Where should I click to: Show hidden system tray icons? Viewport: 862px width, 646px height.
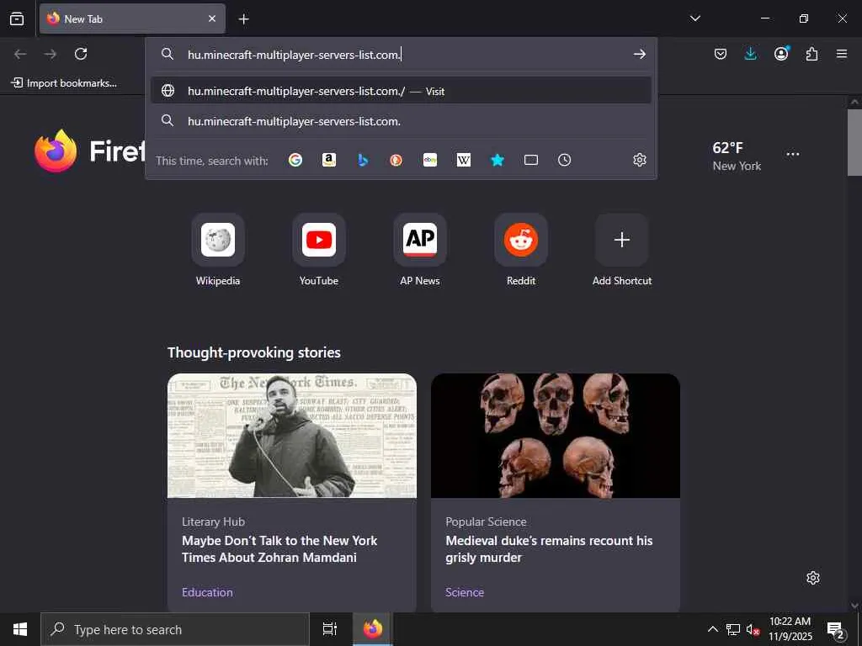tap(712, 629)
